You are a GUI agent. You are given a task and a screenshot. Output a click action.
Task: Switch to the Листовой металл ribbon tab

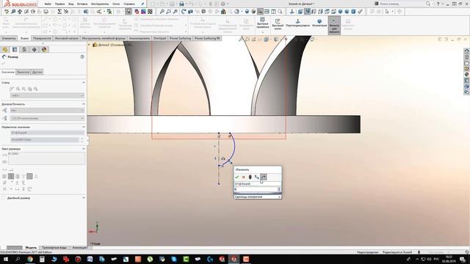(67, 38)
